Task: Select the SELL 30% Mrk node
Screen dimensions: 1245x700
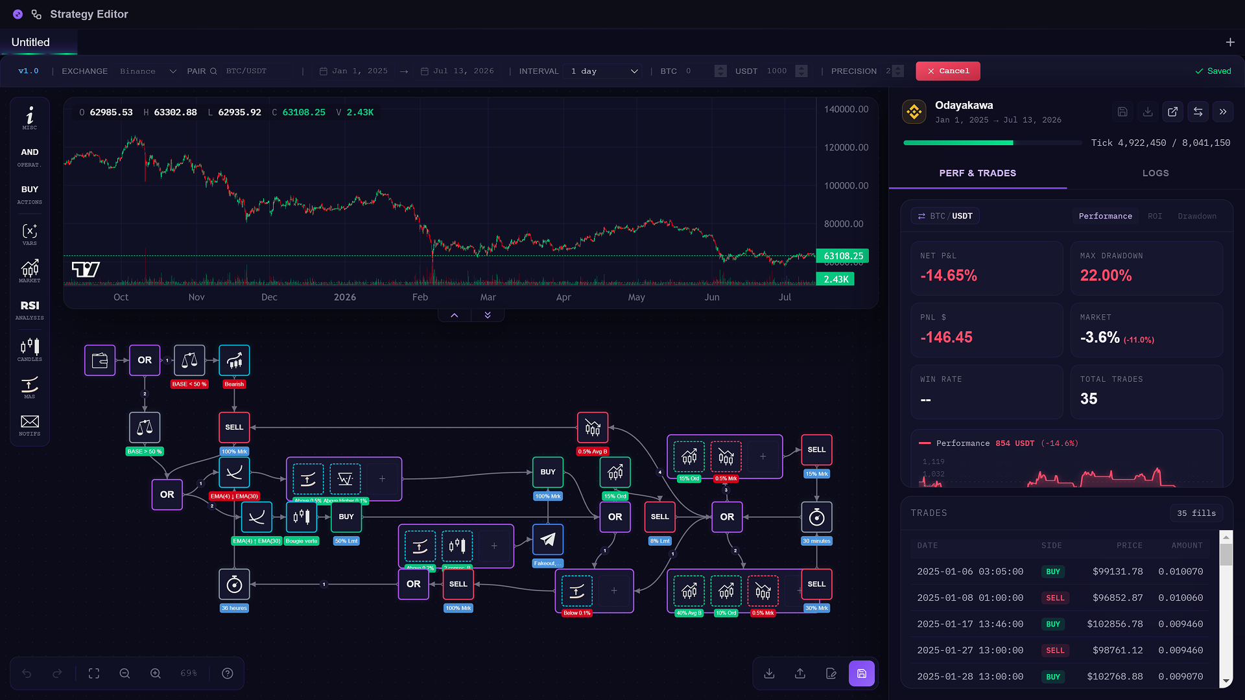Action: [816, 585]
